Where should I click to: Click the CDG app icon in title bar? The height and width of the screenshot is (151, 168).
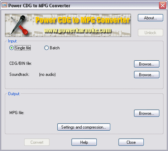[4, 5]
